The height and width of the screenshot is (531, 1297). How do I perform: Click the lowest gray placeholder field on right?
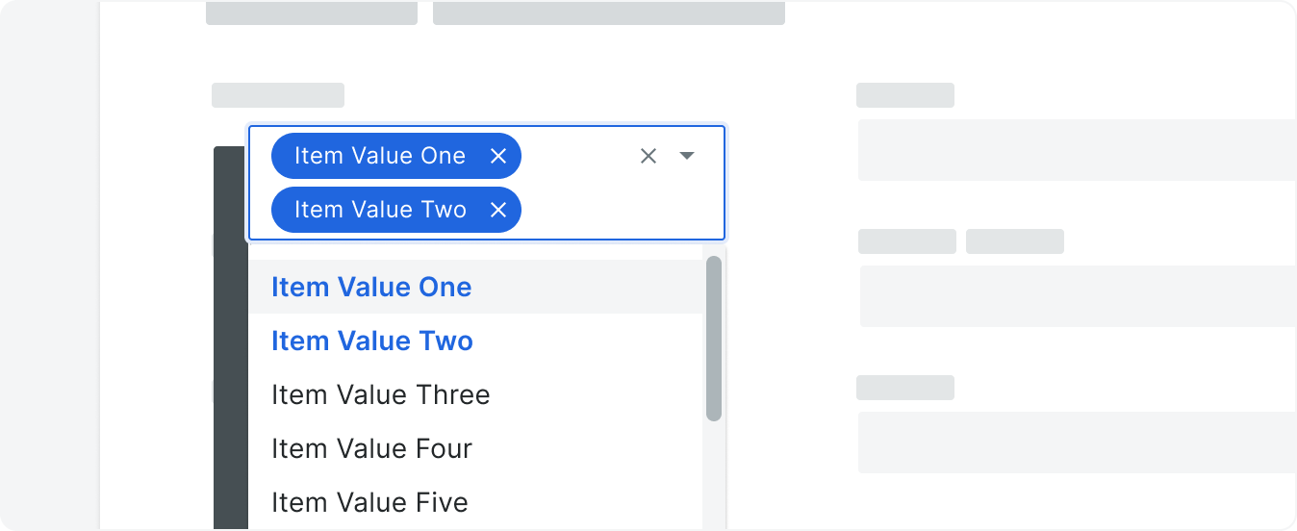1078,442
